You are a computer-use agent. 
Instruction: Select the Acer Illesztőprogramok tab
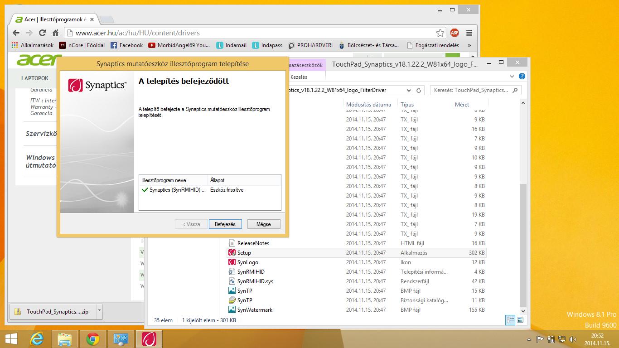[x=54, y=19]
